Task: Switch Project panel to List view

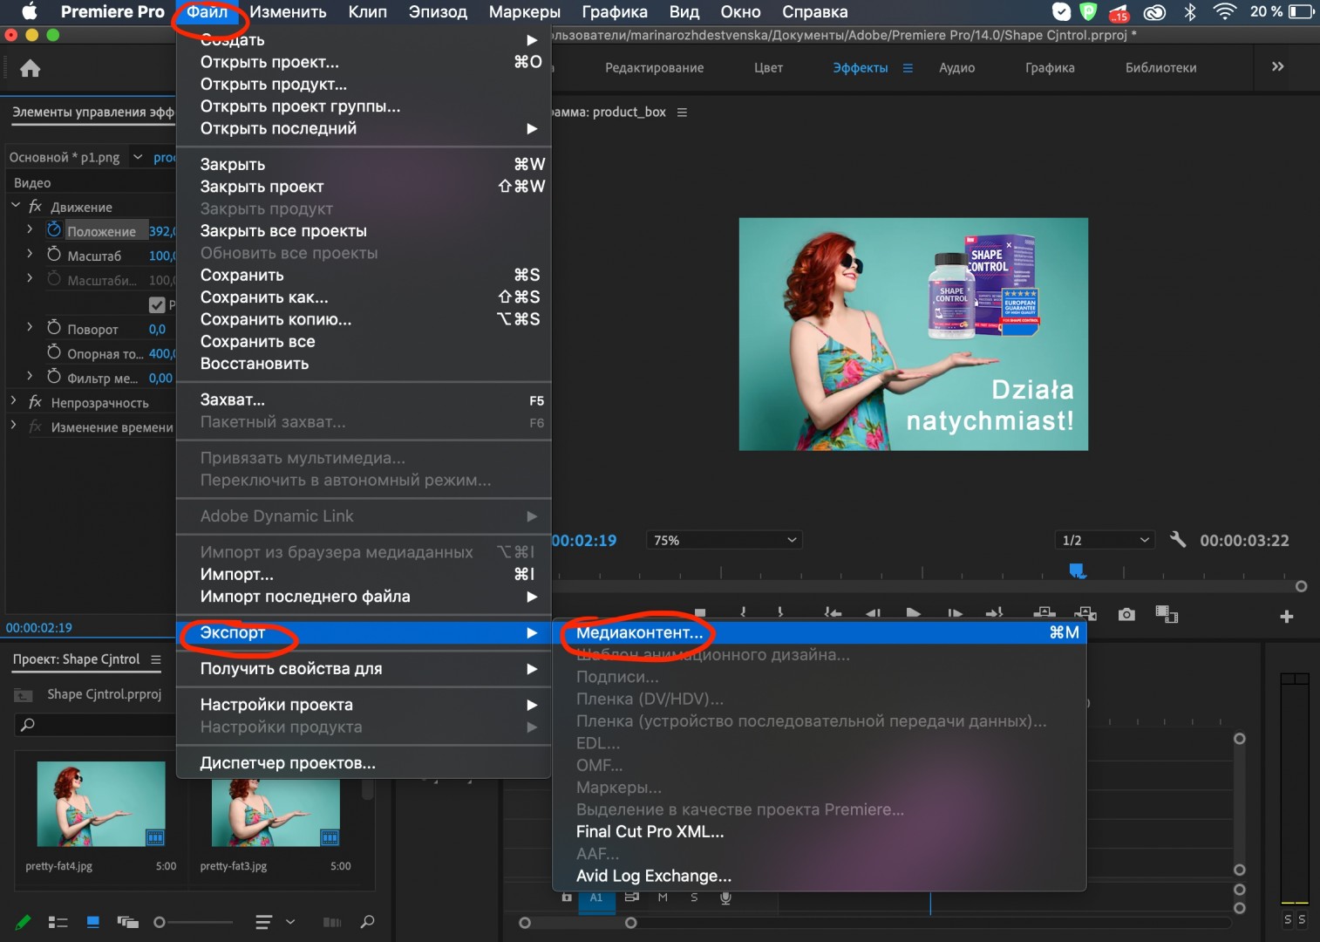Action: tap(58, 922)
